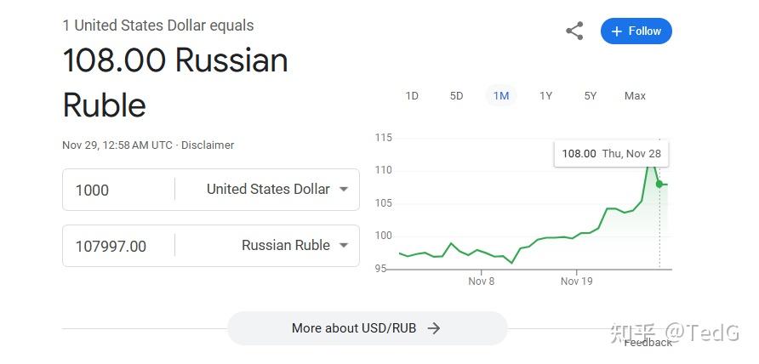The image size is (759, 364).
Task: Open More about USD/RUB
Action: [x=367, y=328]
